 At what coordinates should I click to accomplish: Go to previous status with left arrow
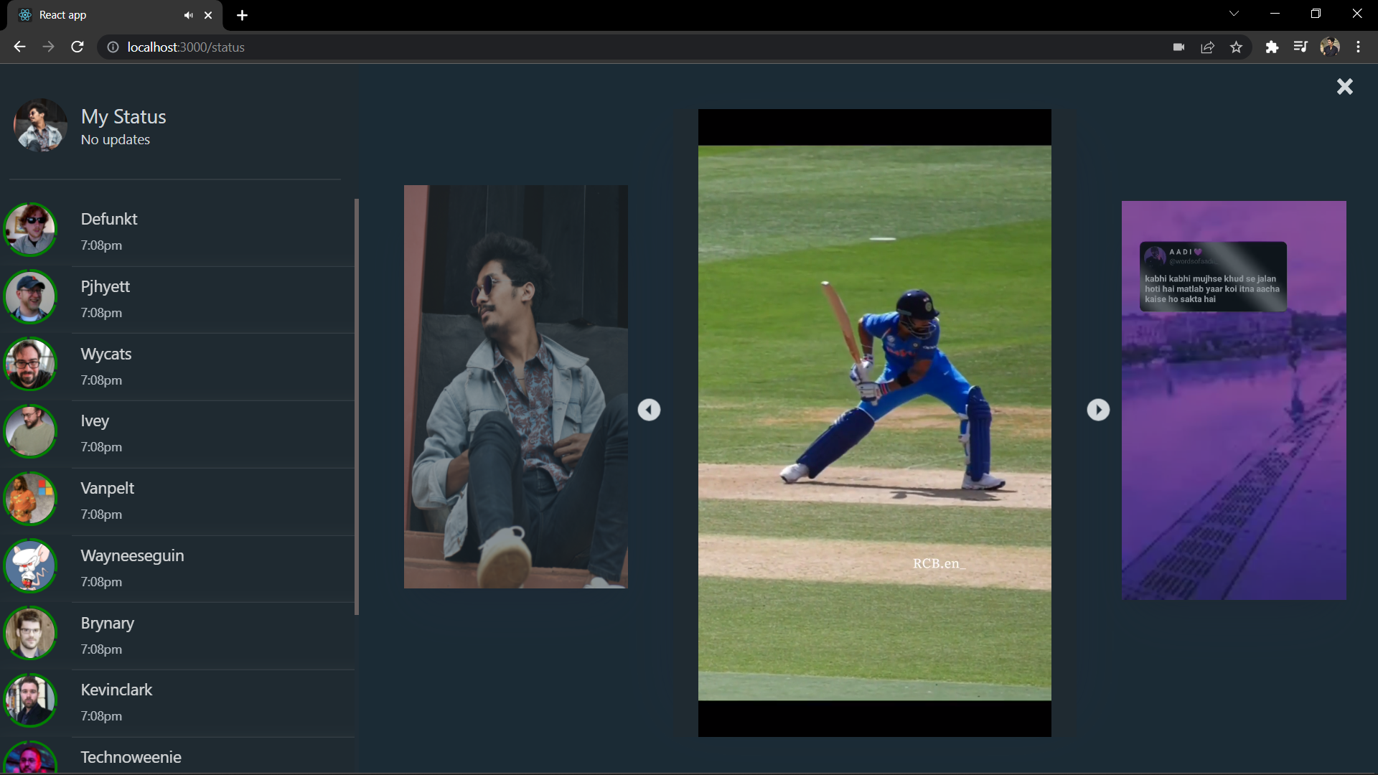(649, 410)
